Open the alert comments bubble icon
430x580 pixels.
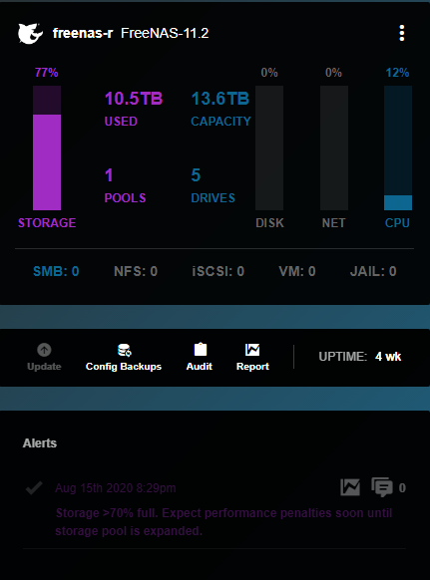(x=382, y=487)
